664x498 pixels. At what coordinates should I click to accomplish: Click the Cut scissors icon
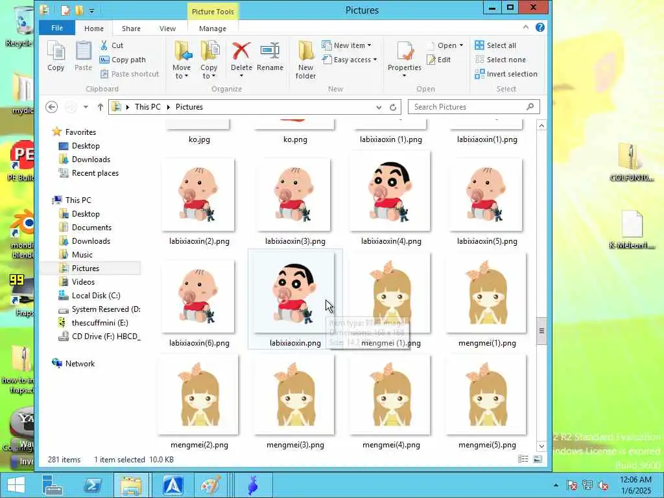point(104,45)
